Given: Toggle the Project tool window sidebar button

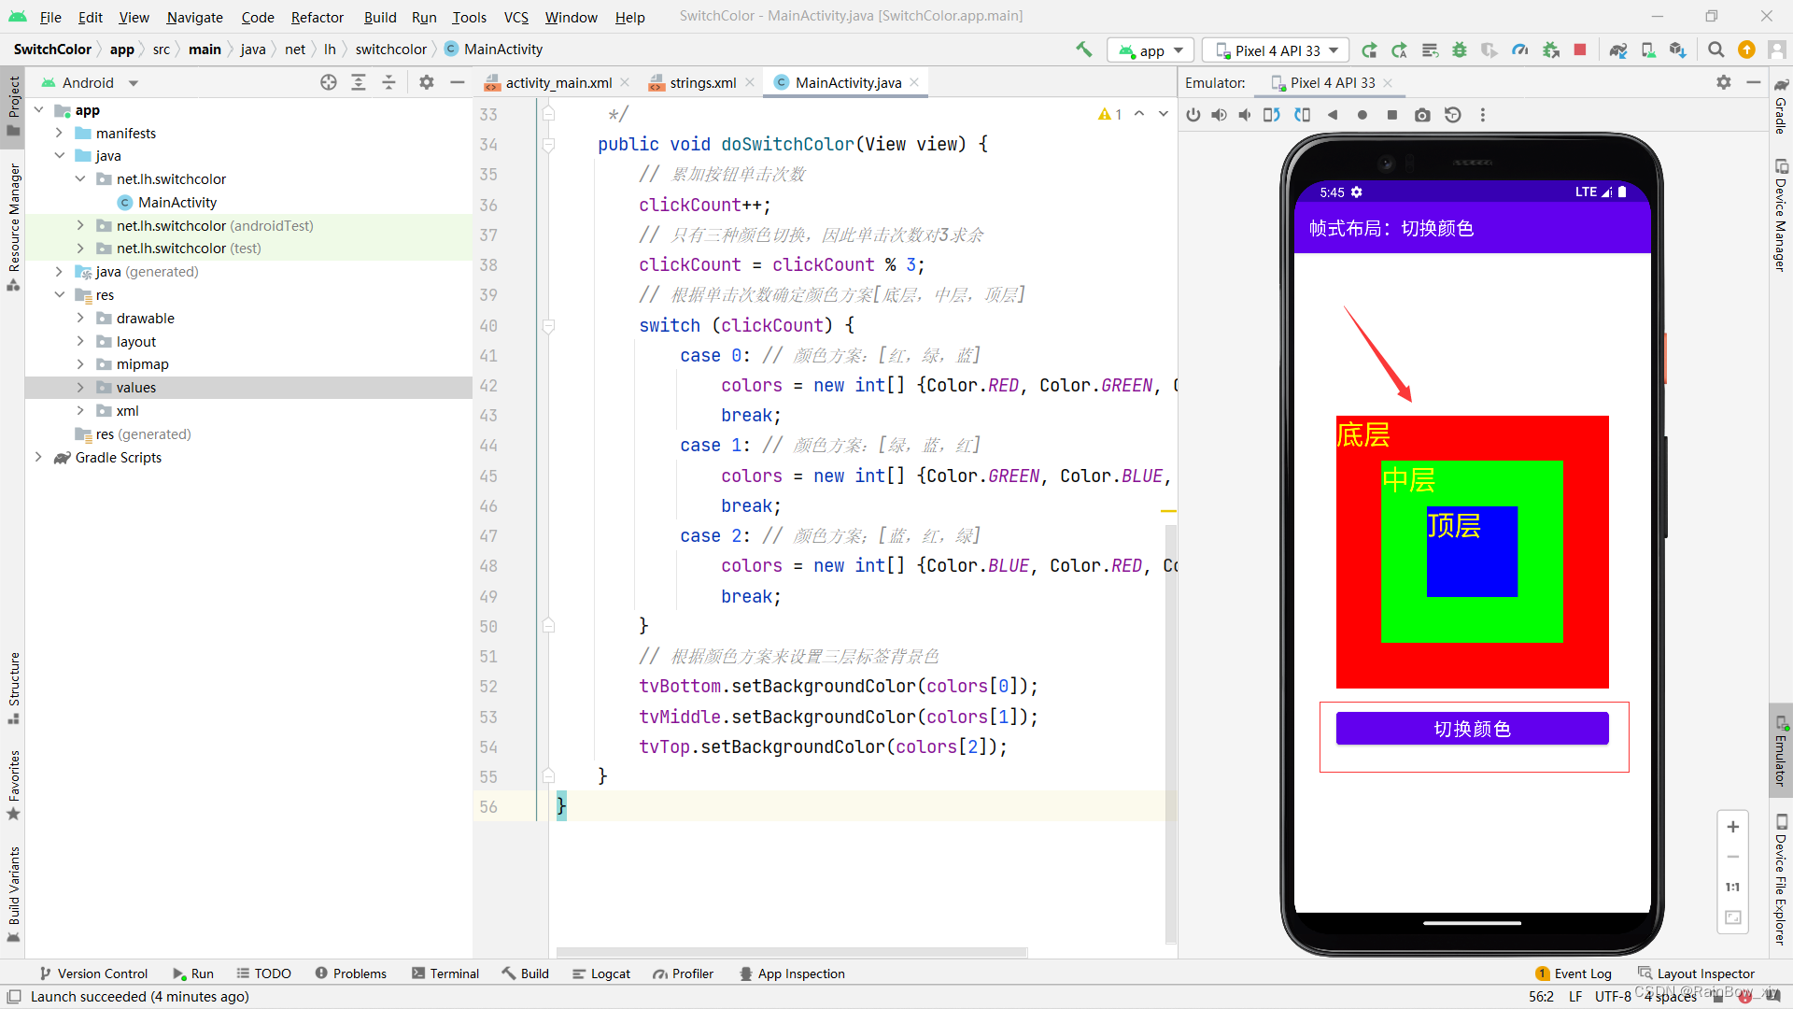Looking at the screenshot, I should [13, 103].
